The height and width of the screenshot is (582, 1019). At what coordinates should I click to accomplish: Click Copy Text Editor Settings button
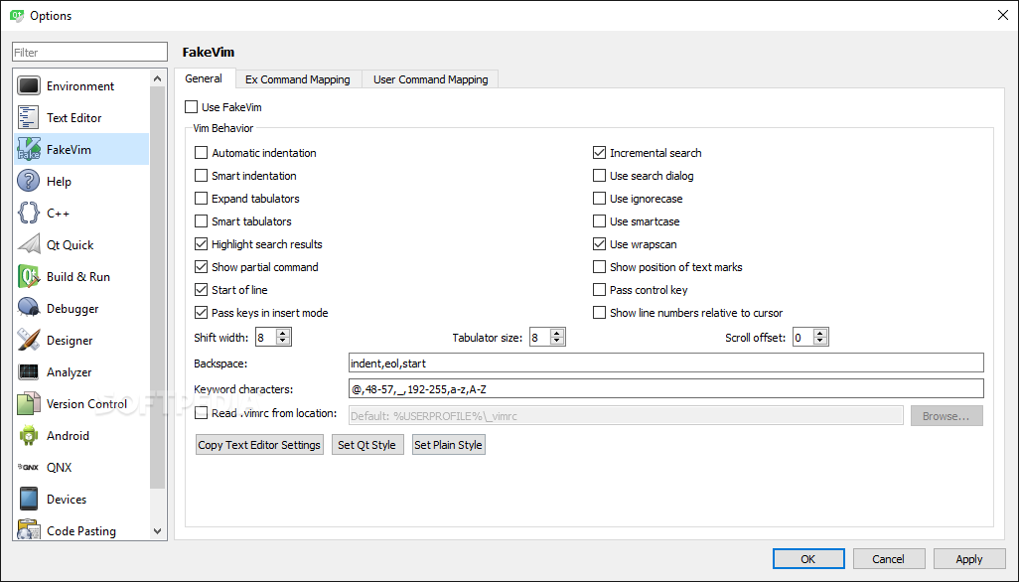click(x=259, y=445)
